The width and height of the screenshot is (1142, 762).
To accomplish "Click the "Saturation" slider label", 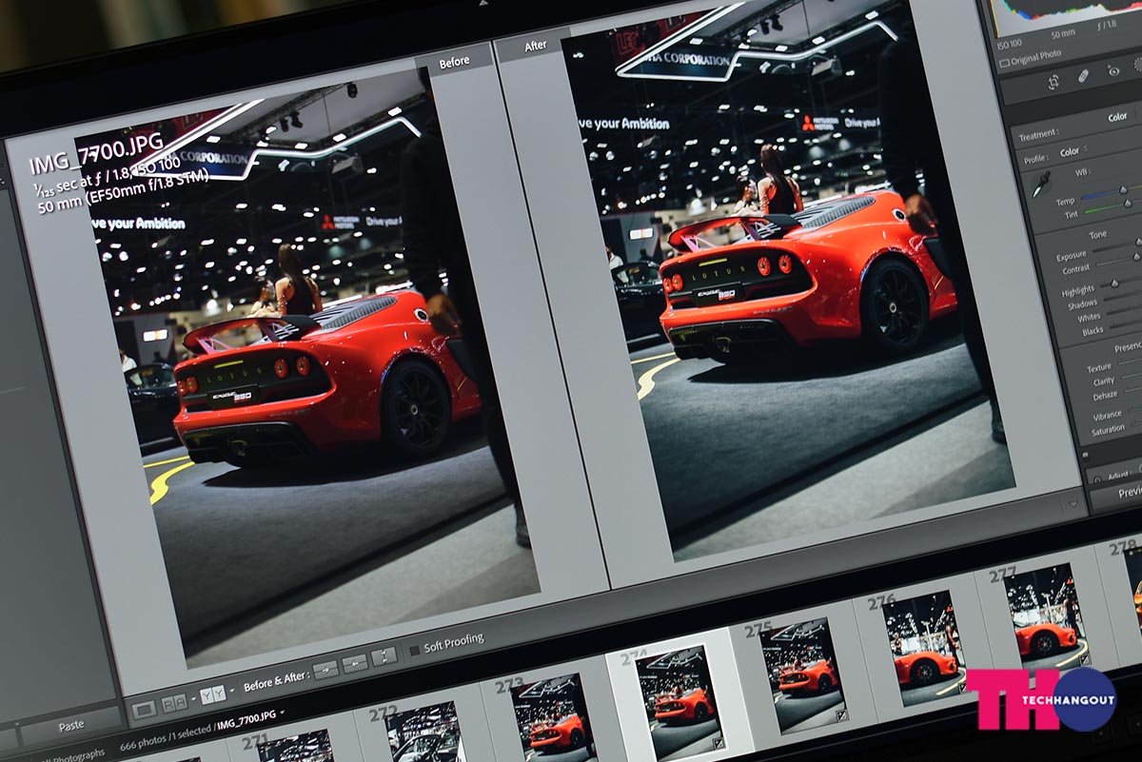I will tap(1108, 429).
